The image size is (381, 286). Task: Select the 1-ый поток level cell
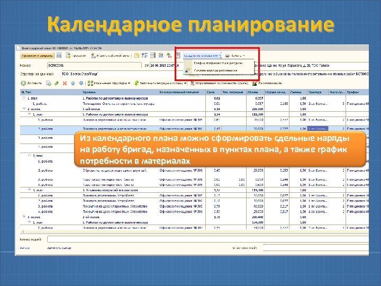[x=92, y=109]
